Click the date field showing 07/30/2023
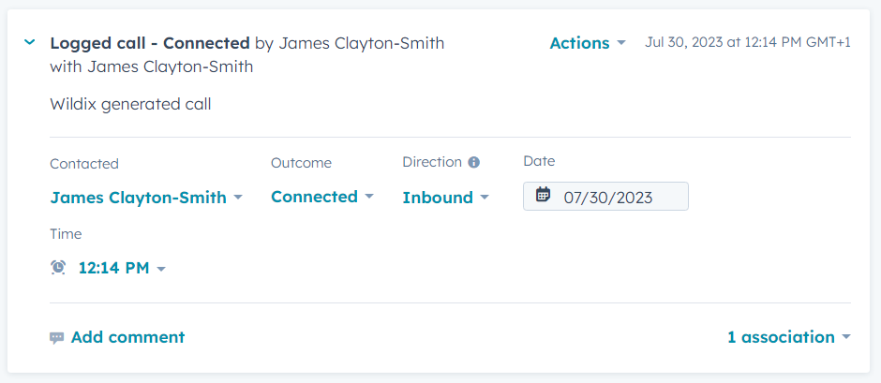Image resolution: width=881 pixels, height=383 pixels. 607,197
